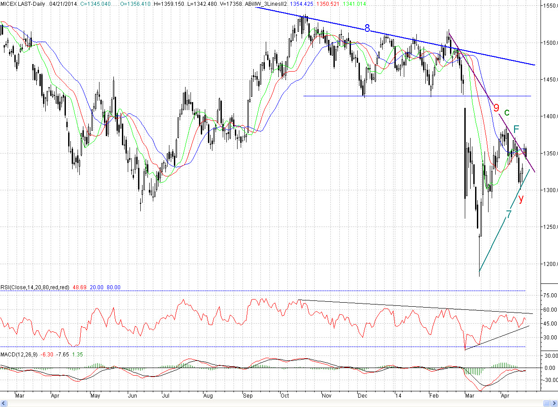Viewport: 558px width, 407px height.
Task: Click the Feb label on time axis
Action: click(x=434, y=396)
